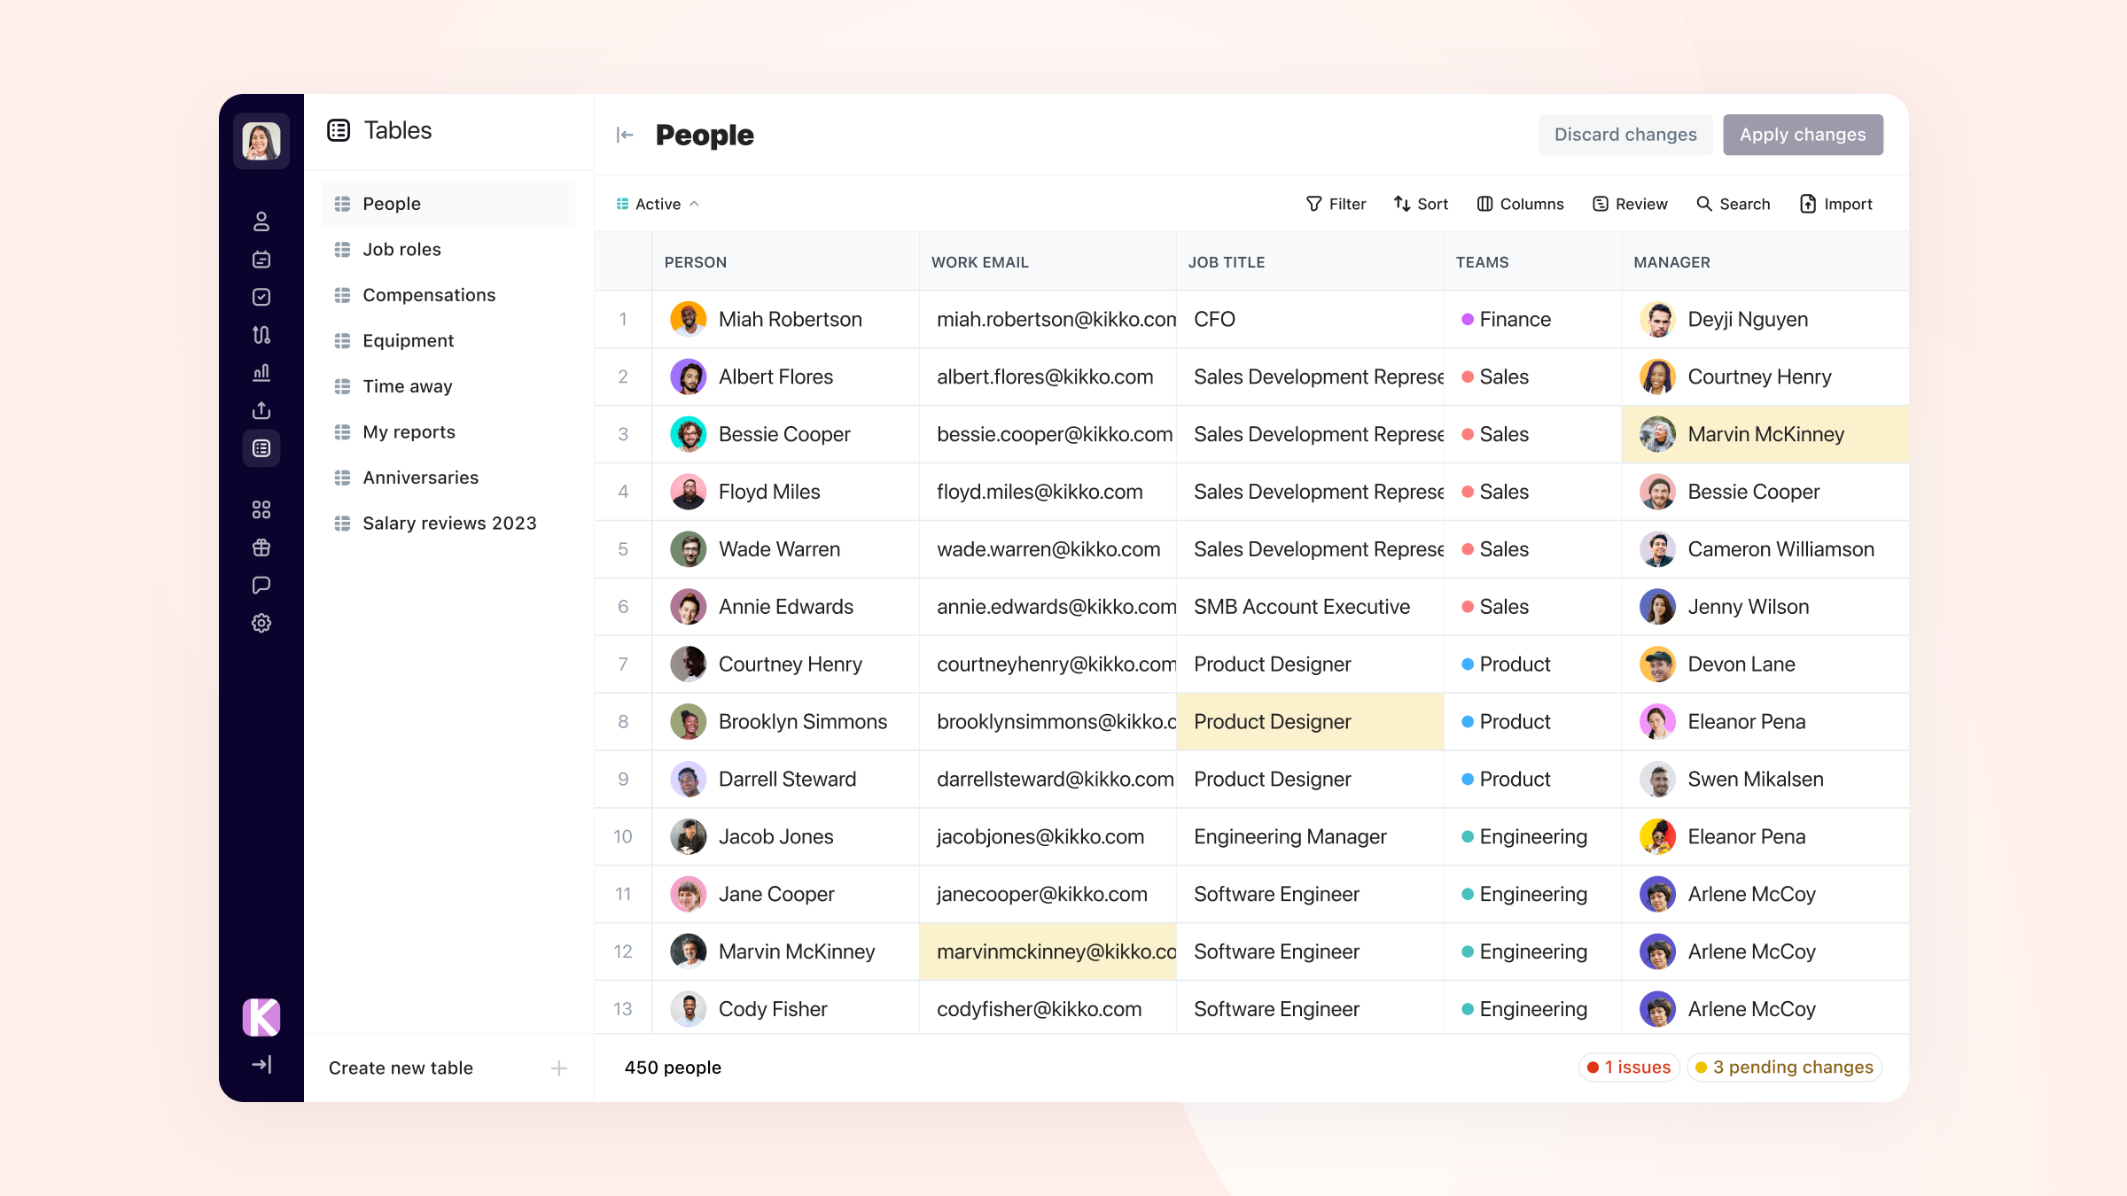Click the 3 pending changes badge
The image size is (2127, 1196).
tap(1784, 1067)
